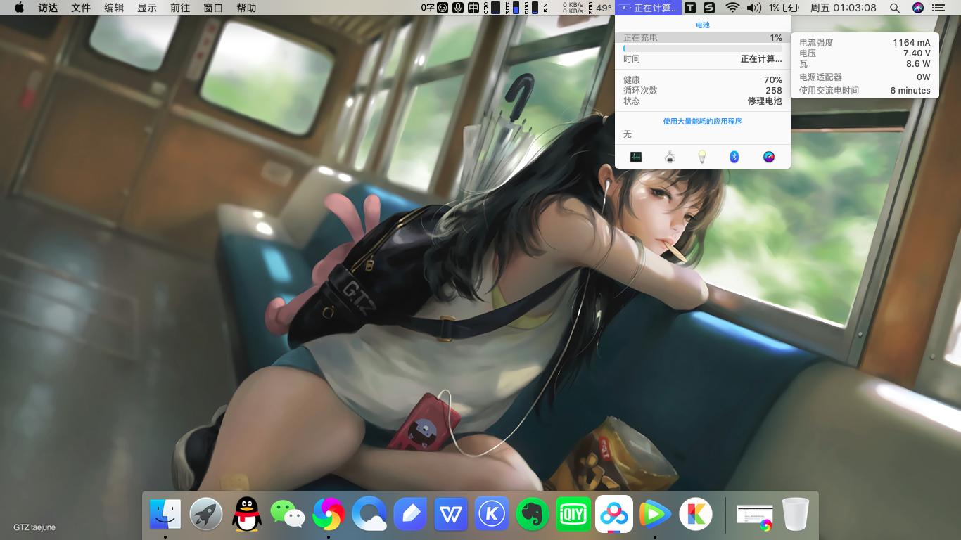Open iQIYI app in the Dock

click(x=573, y=515)
